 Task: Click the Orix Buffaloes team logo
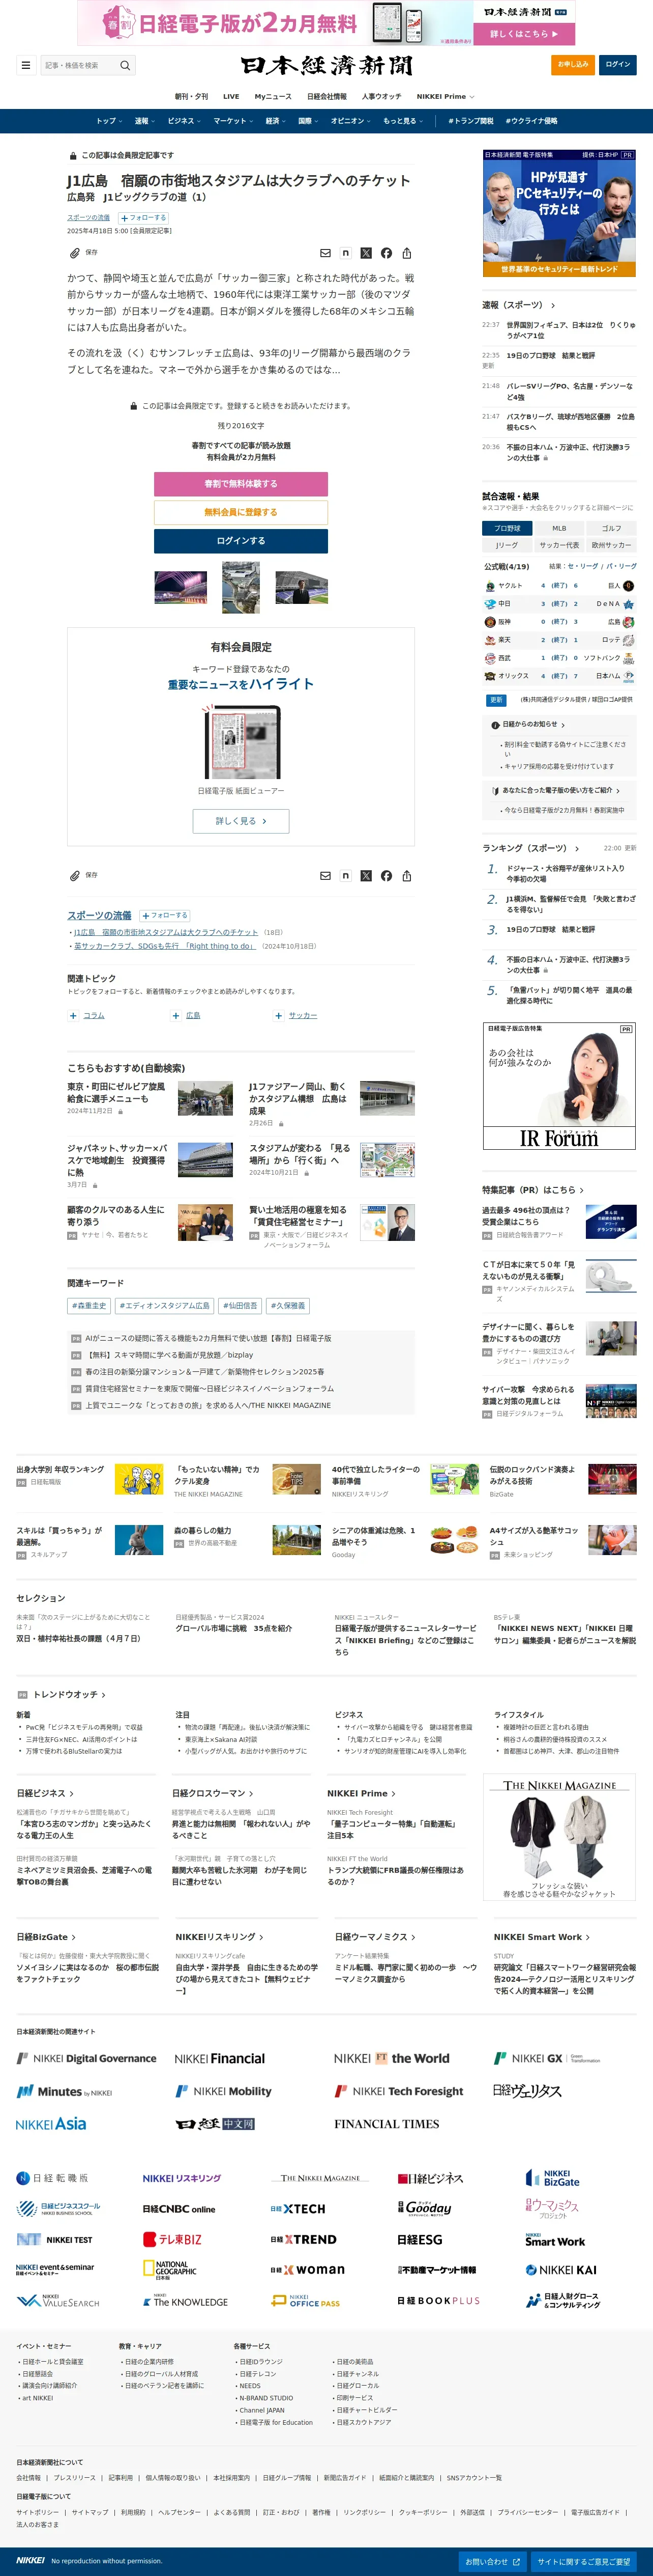point(490,676)
